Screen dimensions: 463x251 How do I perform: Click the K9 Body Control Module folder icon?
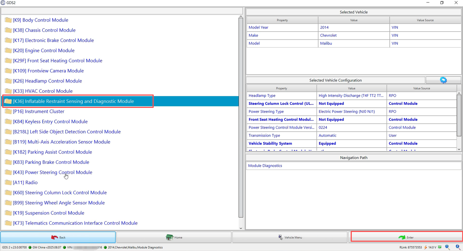[x=8, y=20]
